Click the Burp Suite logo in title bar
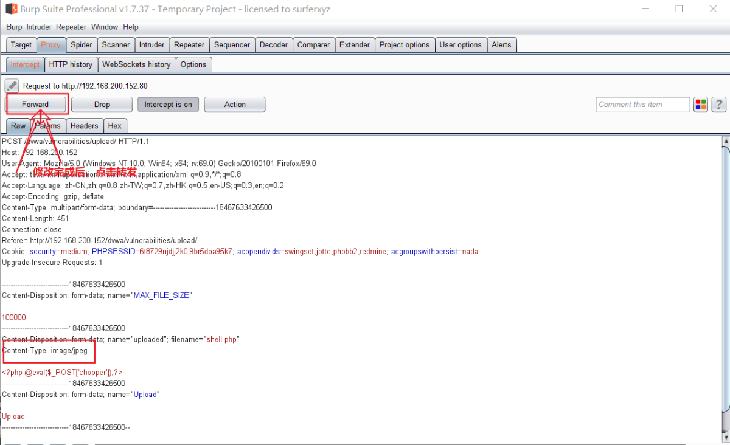The width and height of the screenshot is (730, 445). point(11,9)
